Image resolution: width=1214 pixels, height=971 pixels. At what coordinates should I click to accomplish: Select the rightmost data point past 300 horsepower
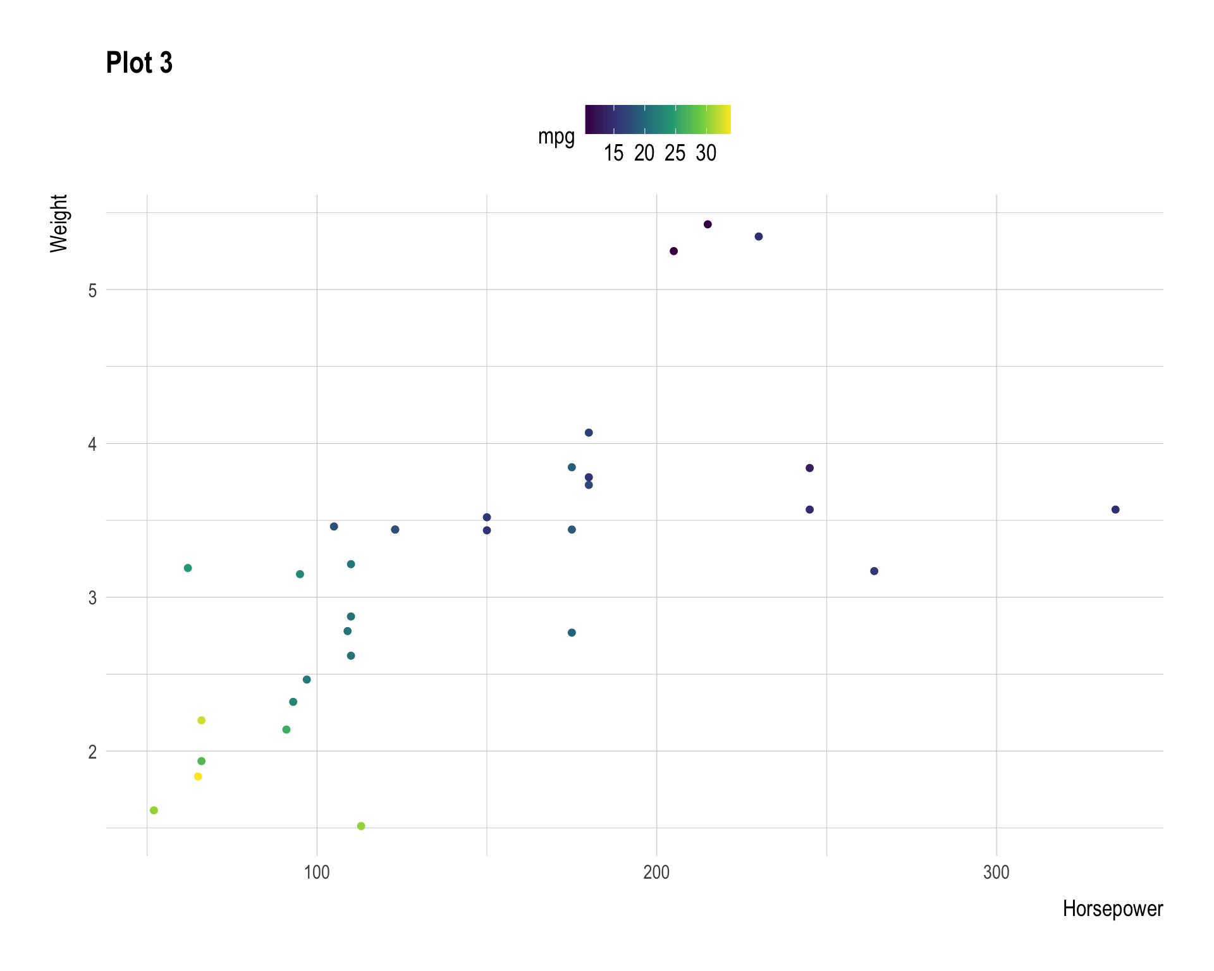point(1115,510)
